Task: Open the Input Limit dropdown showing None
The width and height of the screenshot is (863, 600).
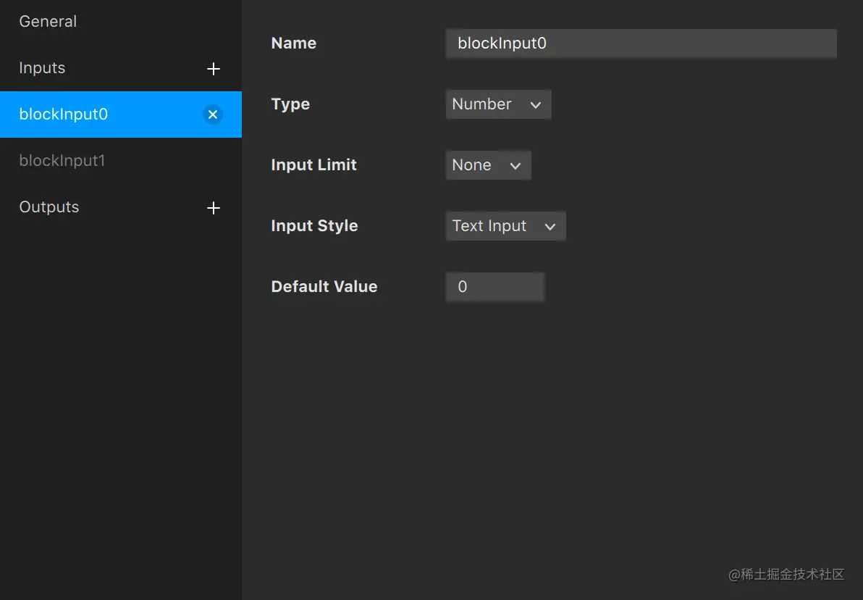Action: point(488,165)
